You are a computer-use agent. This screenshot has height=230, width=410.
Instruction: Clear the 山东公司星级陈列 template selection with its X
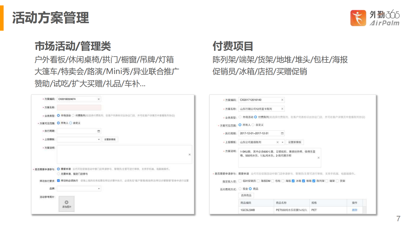277,142
